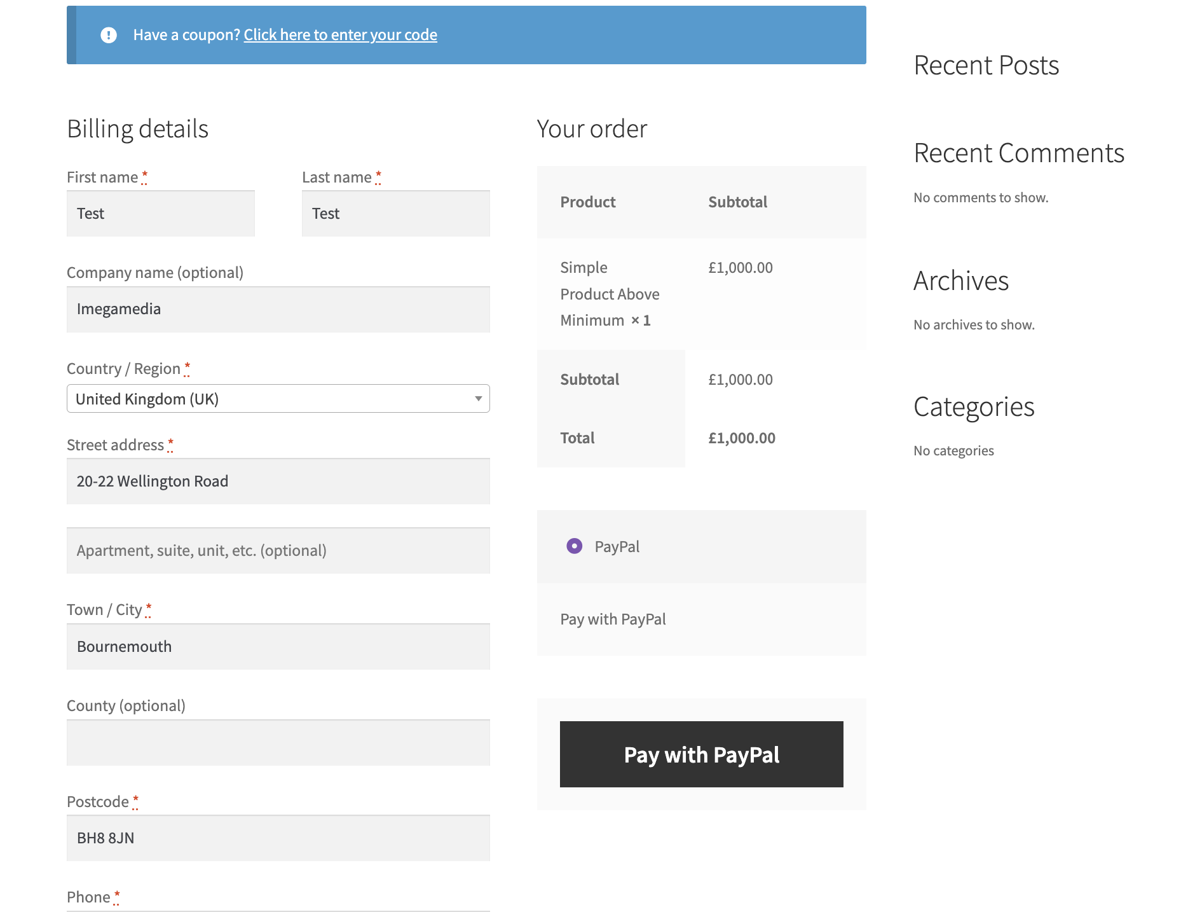The width and height of the screenshot is (1195, 912).
Task: Click 'No categories' text
Action: (953, 451)
